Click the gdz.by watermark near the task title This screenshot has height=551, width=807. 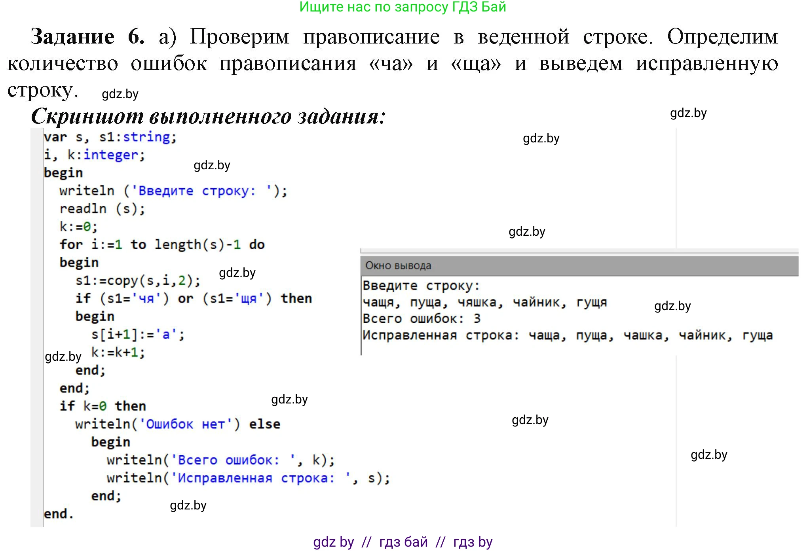[x=120, y=94]
